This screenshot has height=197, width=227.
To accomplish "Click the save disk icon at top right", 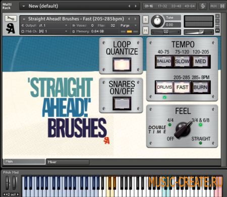I will (222, 6).
